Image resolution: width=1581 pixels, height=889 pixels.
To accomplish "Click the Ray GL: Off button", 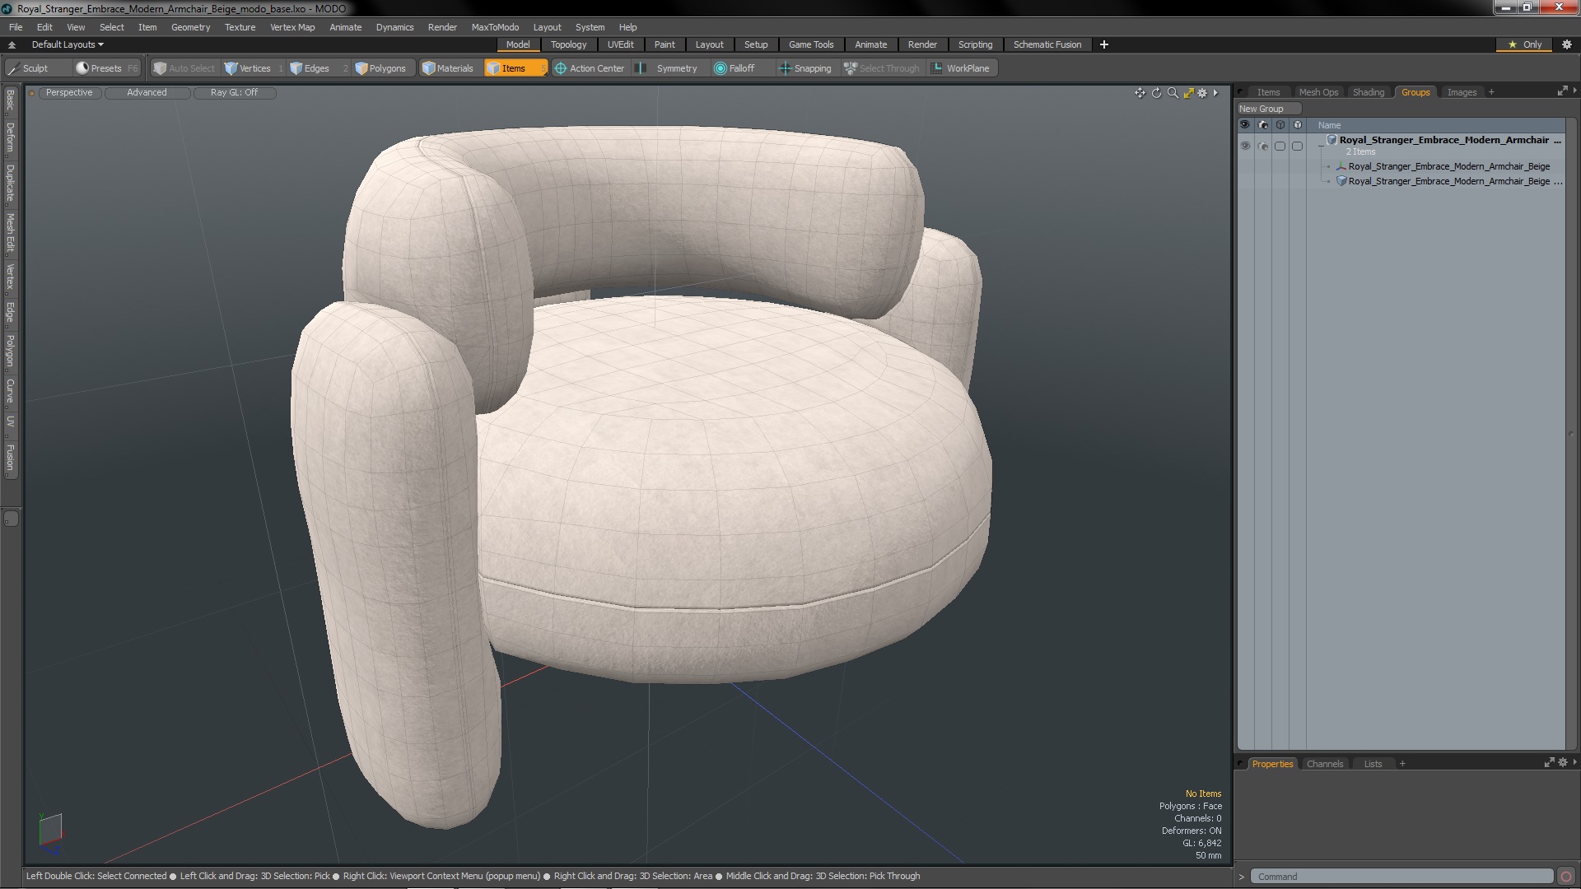I will (234, 92).
